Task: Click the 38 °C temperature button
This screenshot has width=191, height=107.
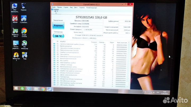Action: pos(58,36)
